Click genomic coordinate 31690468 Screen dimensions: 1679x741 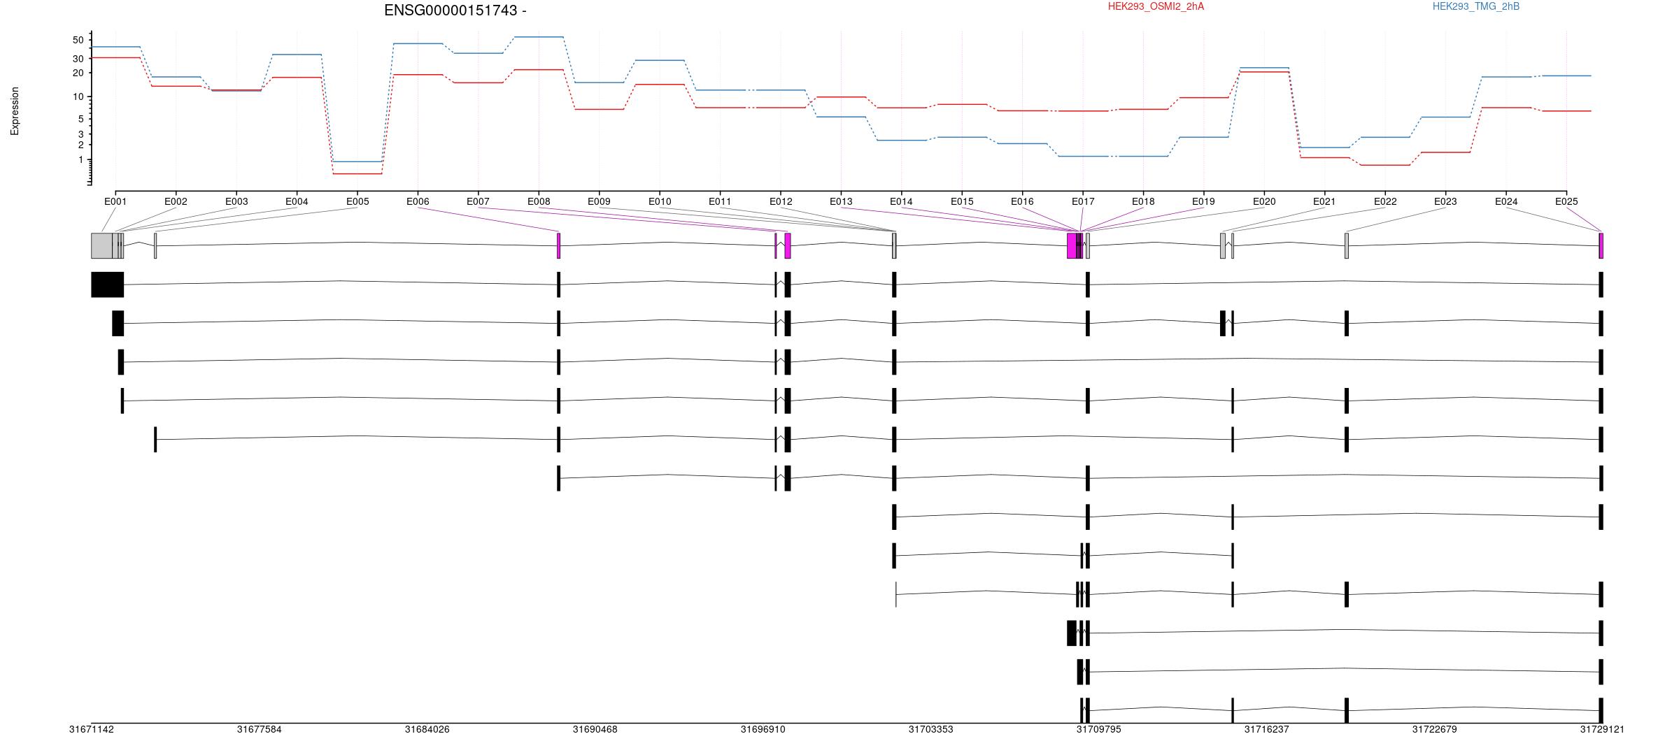coord(595,729)
